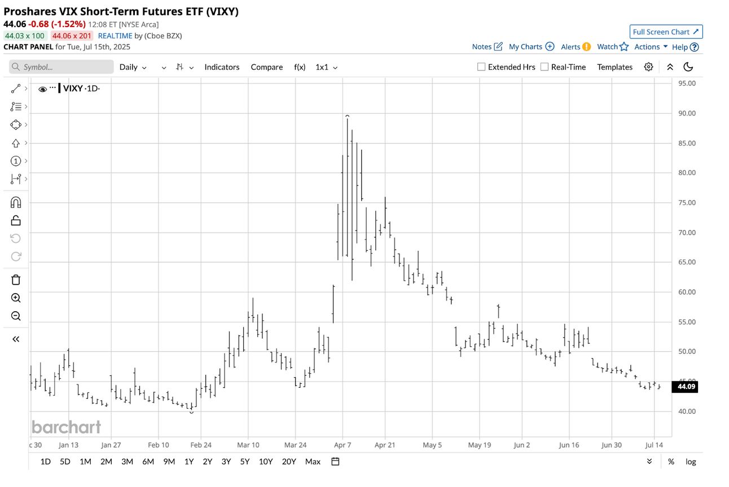Select the arrow marker tool

pos(15,143)
